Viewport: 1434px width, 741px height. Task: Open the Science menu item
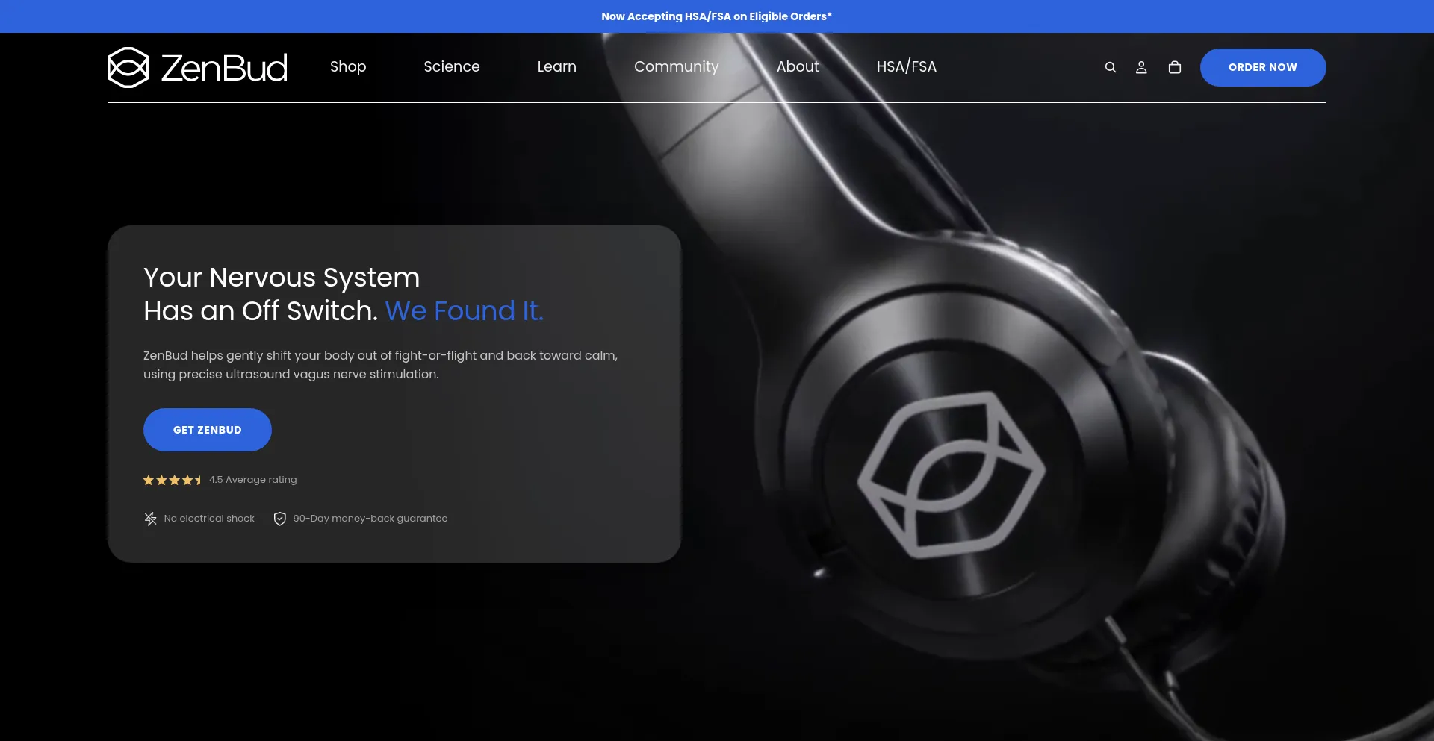click(x=452, y=67)
